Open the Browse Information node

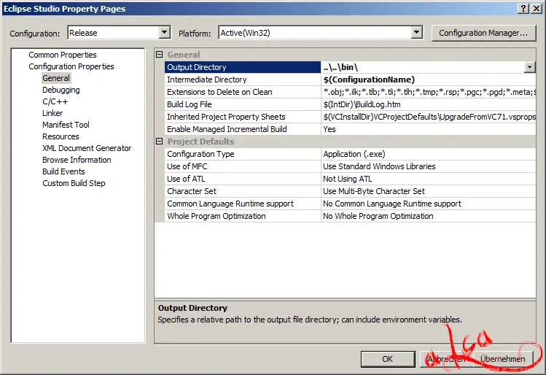(x=77, y=160)
